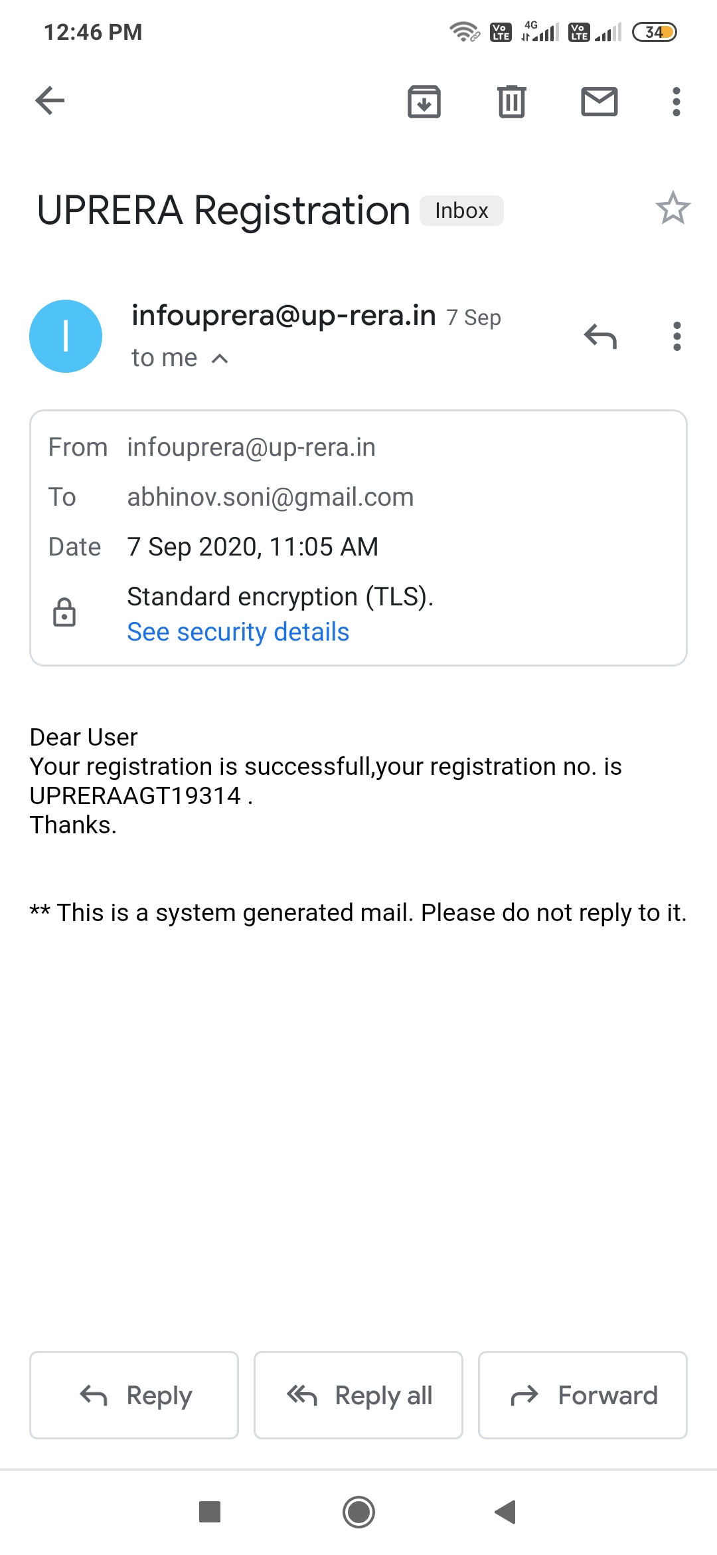Tap the Android recent apps square
Image resolution: width=717 pixels, height=1555 pixels.
click(210, 1512)
